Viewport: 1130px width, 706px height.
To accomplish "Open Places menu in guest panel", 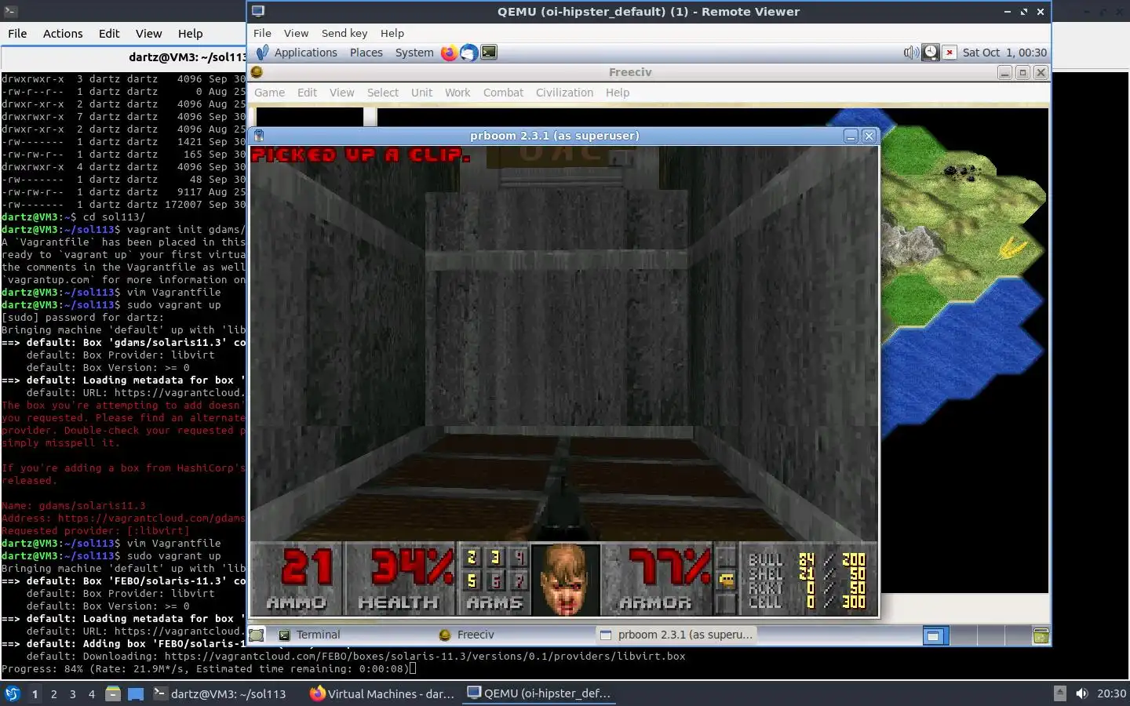I will (366, 53).
